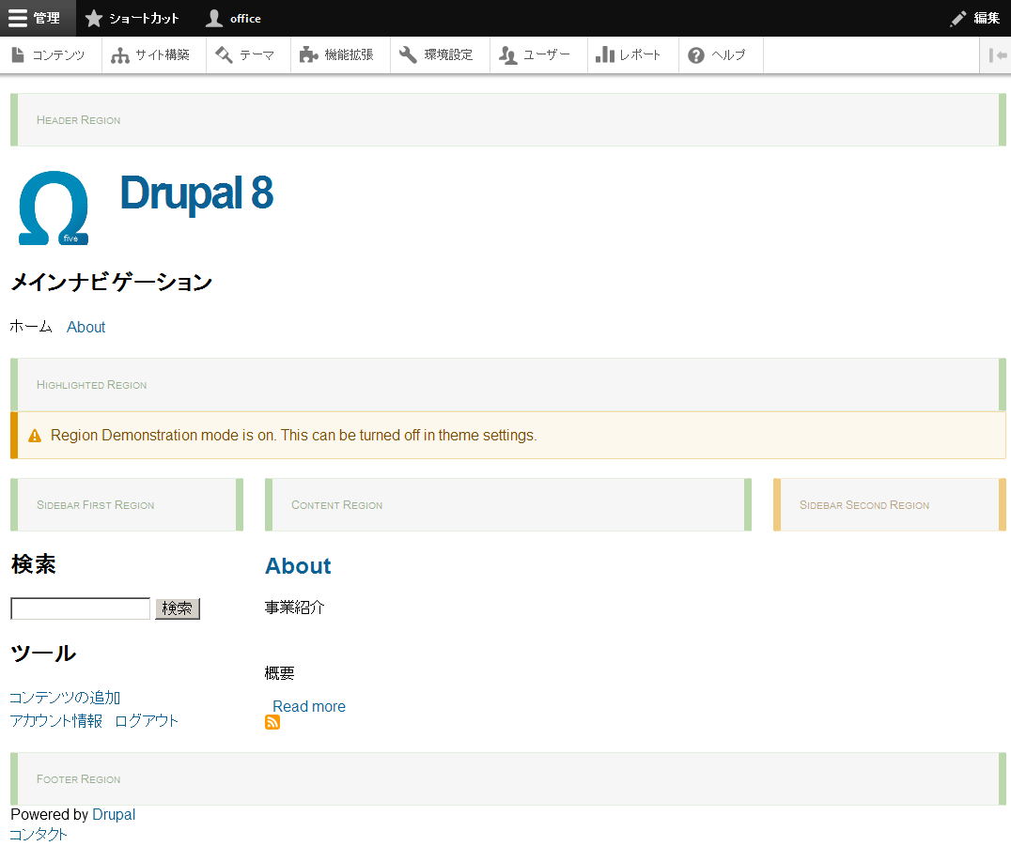Toggle the 管理 toolbar tray
Viewport: 1011px width, 846px height.
38,18
